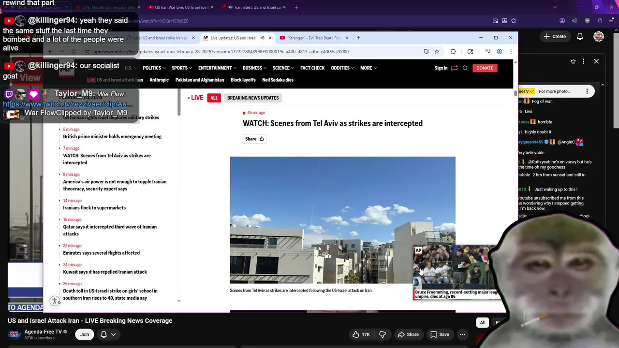The height and width of the screenshot is (348, 619).
Task: Open Emirates says several flights affected
Action: pyautogui.click(x=101, y=253)
